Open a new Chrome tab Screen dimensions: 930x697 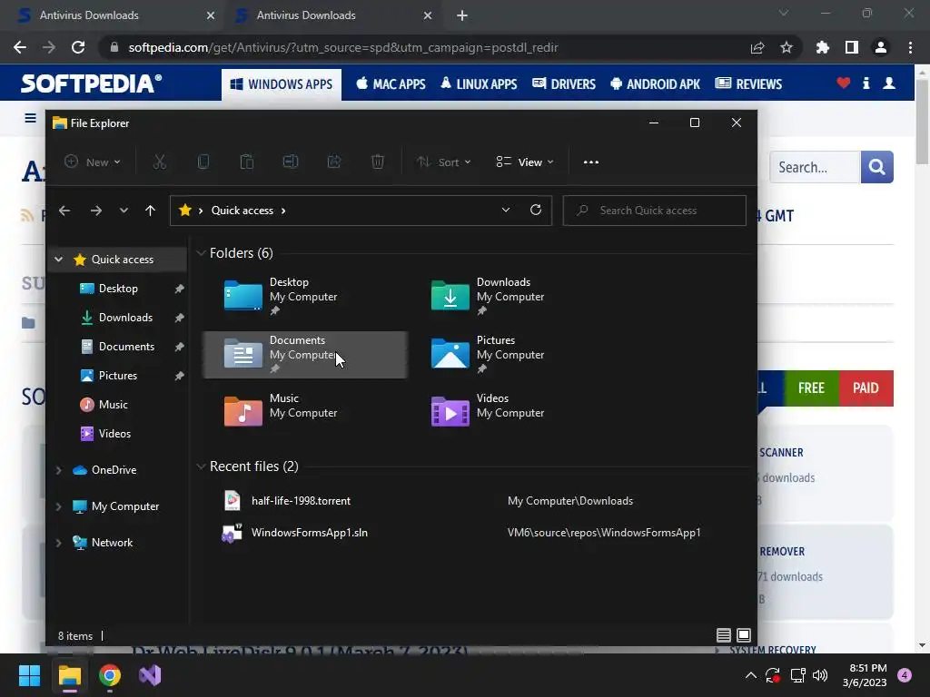pos(462,15)
